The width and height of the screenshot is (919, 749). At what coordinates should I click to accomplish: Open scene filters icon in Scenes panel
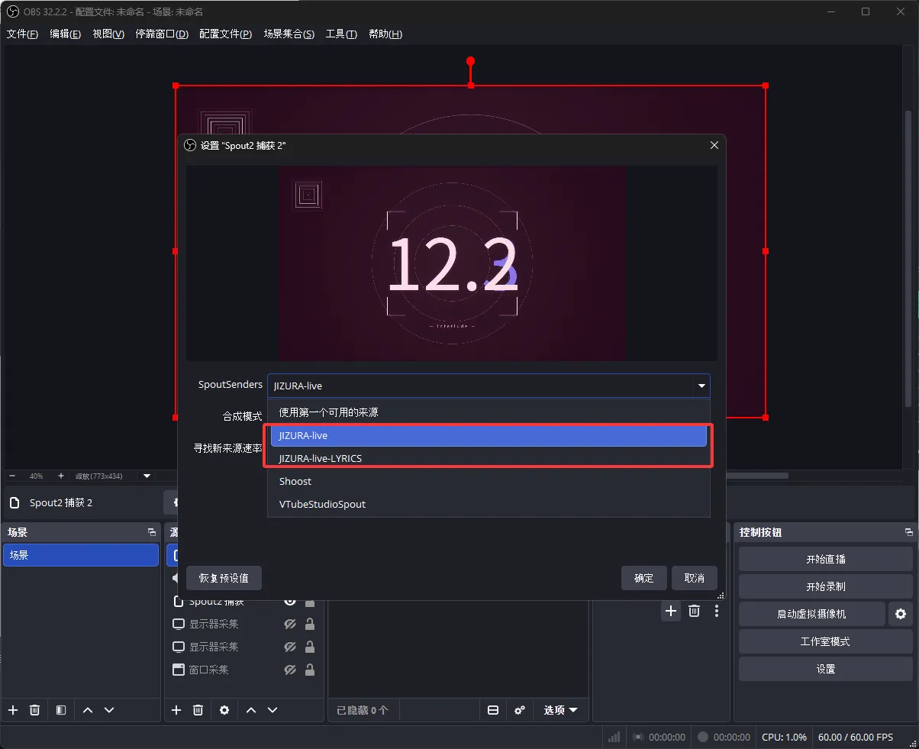click(x=61, y=710)
